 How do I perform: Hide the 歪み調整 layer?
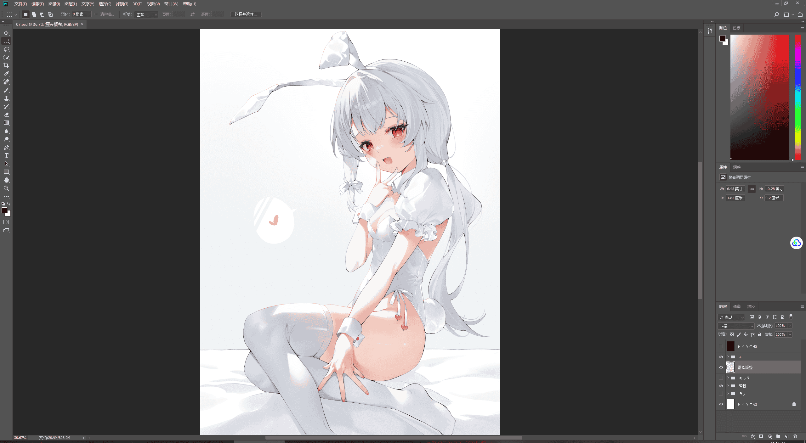(x=721, y=367)
